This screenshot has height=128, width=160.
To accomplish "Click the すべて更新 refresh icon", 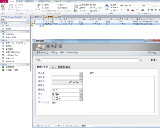I will coord(76,6).
